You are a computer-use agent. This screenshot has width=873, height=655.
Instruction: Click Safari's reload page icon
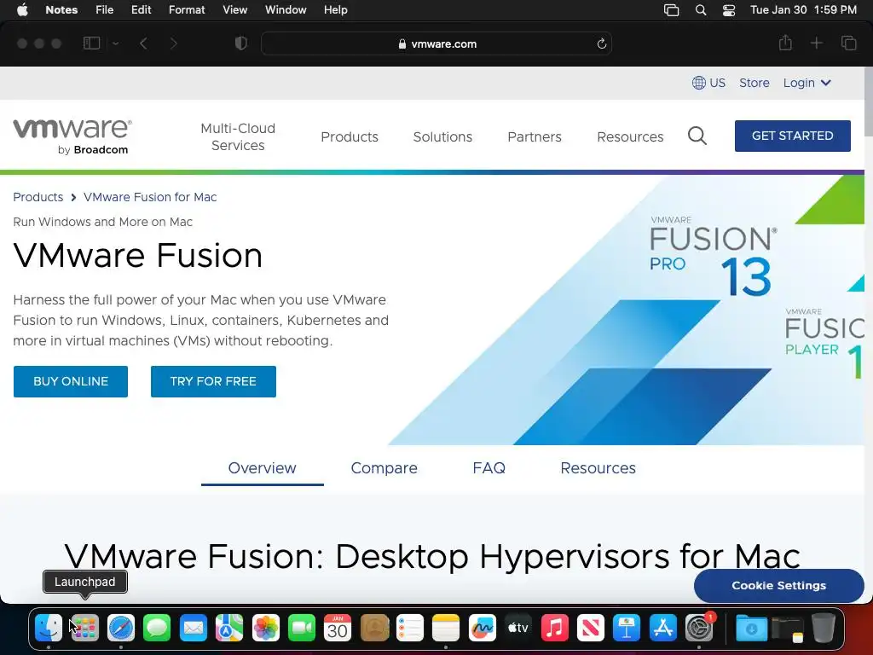coord(601,44)
